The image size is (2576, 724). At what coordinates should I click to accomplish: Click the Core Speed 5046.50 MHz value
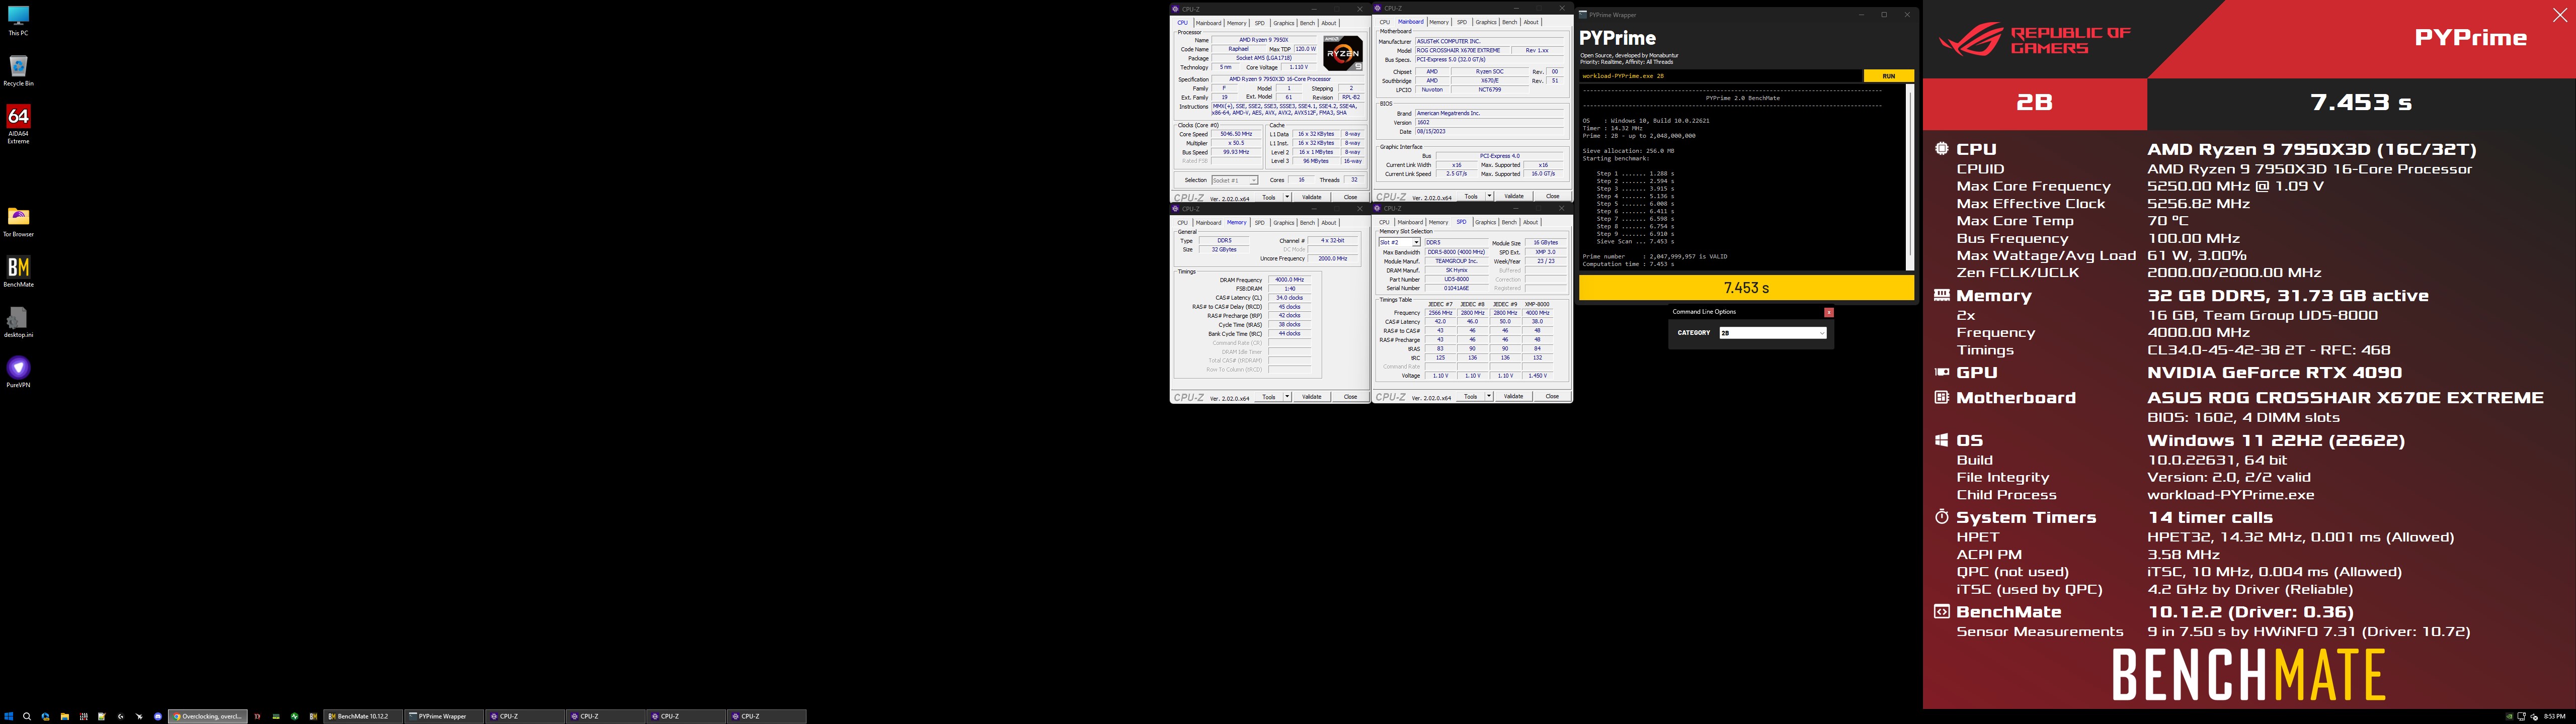[1236, 134]
